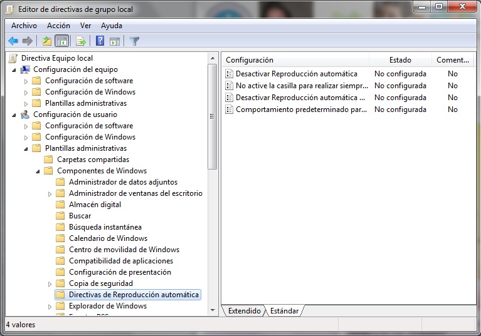Toggle show/hide console tree icon
The image size is (481, 336).
[61, 41]
